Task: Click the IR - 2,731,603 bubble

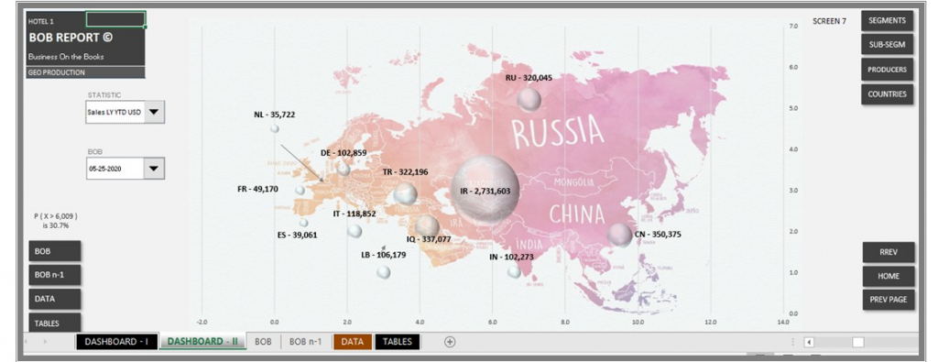Action: tap(485, 190)
